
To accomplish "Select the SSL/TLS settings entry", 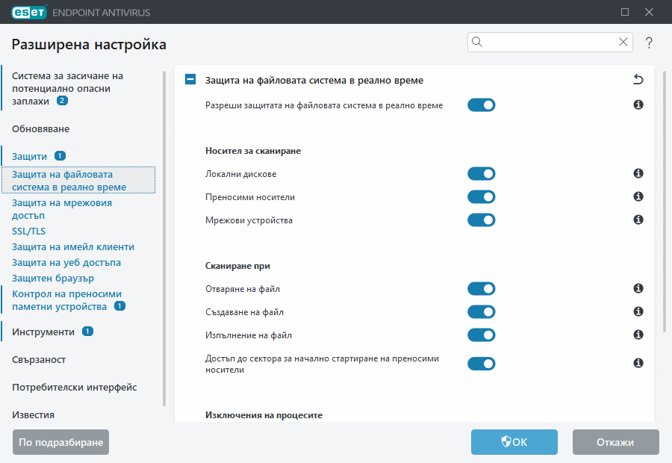I will 28,231.
